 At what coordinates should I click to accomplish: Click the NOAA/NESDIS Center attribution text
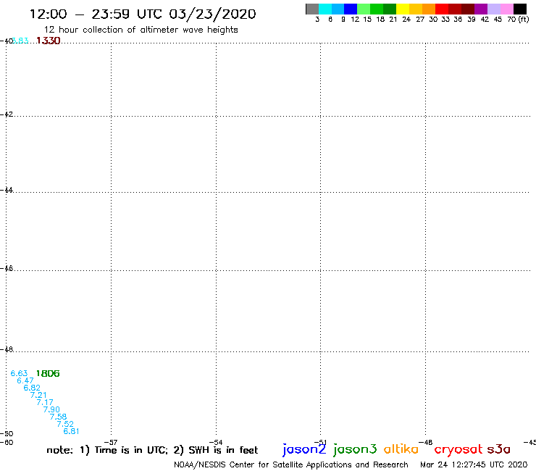291,464
